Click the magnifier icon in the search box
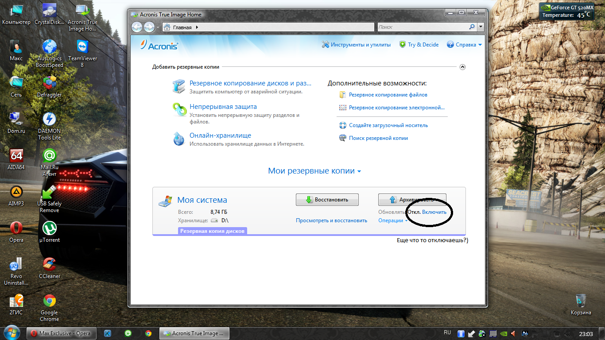Screen dimensions: 605x340 coord(472,27)
